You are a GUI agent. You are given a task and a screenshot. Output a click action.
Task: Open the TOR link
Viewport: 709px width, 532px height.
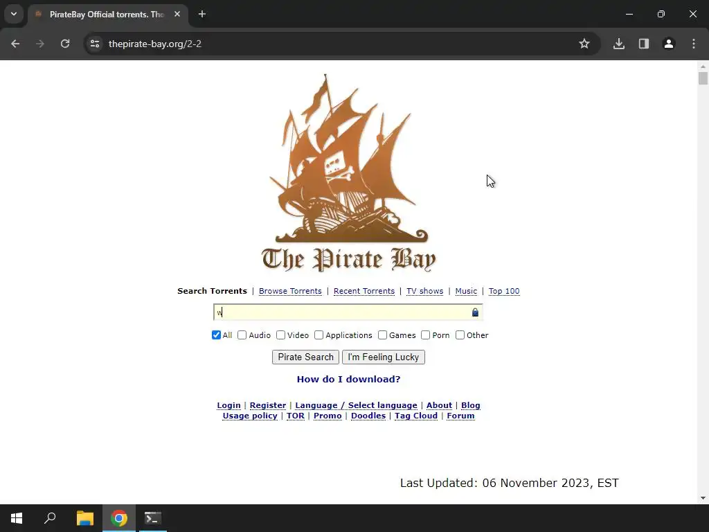(295, 416)
